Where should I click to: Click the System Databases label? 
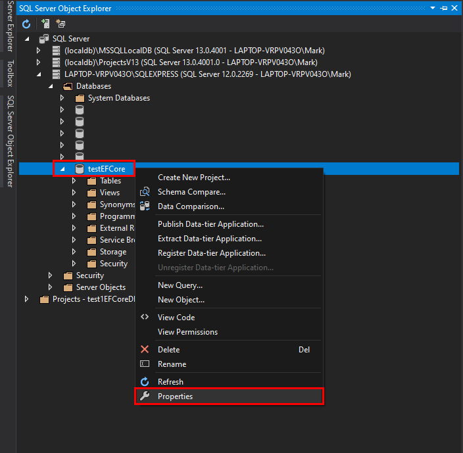[119, 98]
